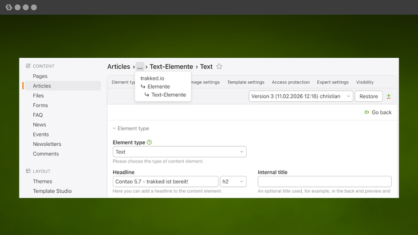Click the app logo in title bar

point(9,7)
